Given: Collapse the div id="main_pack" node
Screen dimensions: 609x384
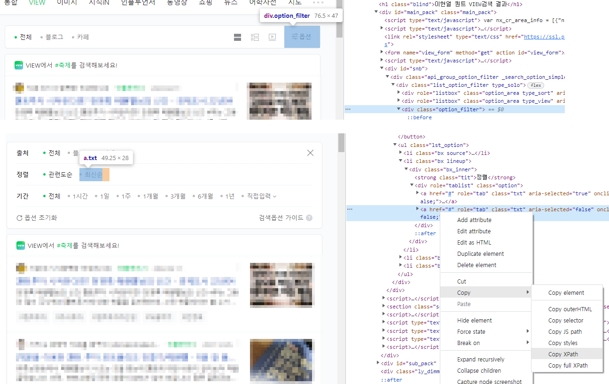Looking at the screenshot, I should pyautogui.click(x=376, y=12).
